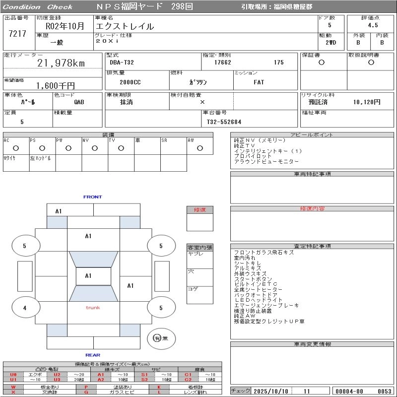Image resolution: width=397 pixels, height=397 pixels.
Task: Click the circle mark under PS
Action: 42,148
